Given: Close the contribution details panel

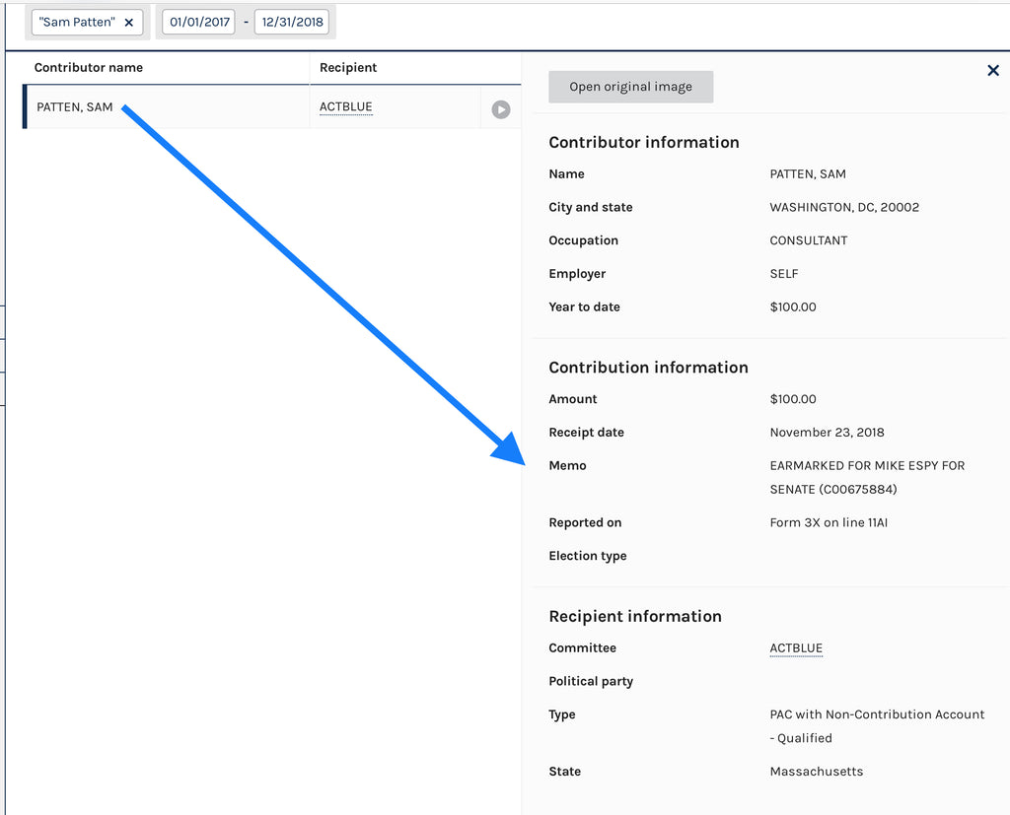Looking at the screenshot, I should pyautogui.click(x=992, y=70).
